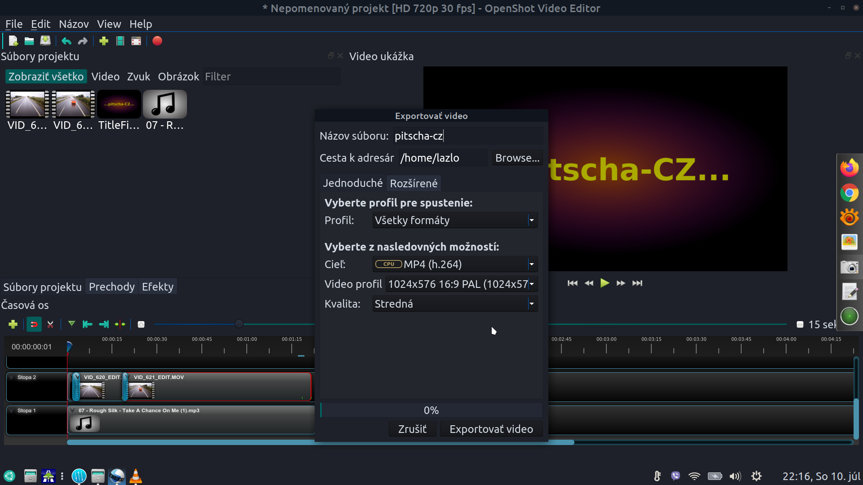The width and height of the screenshot is (863, 485).
Task: Click the New Project toolbar icon
Action: point(13,41)
